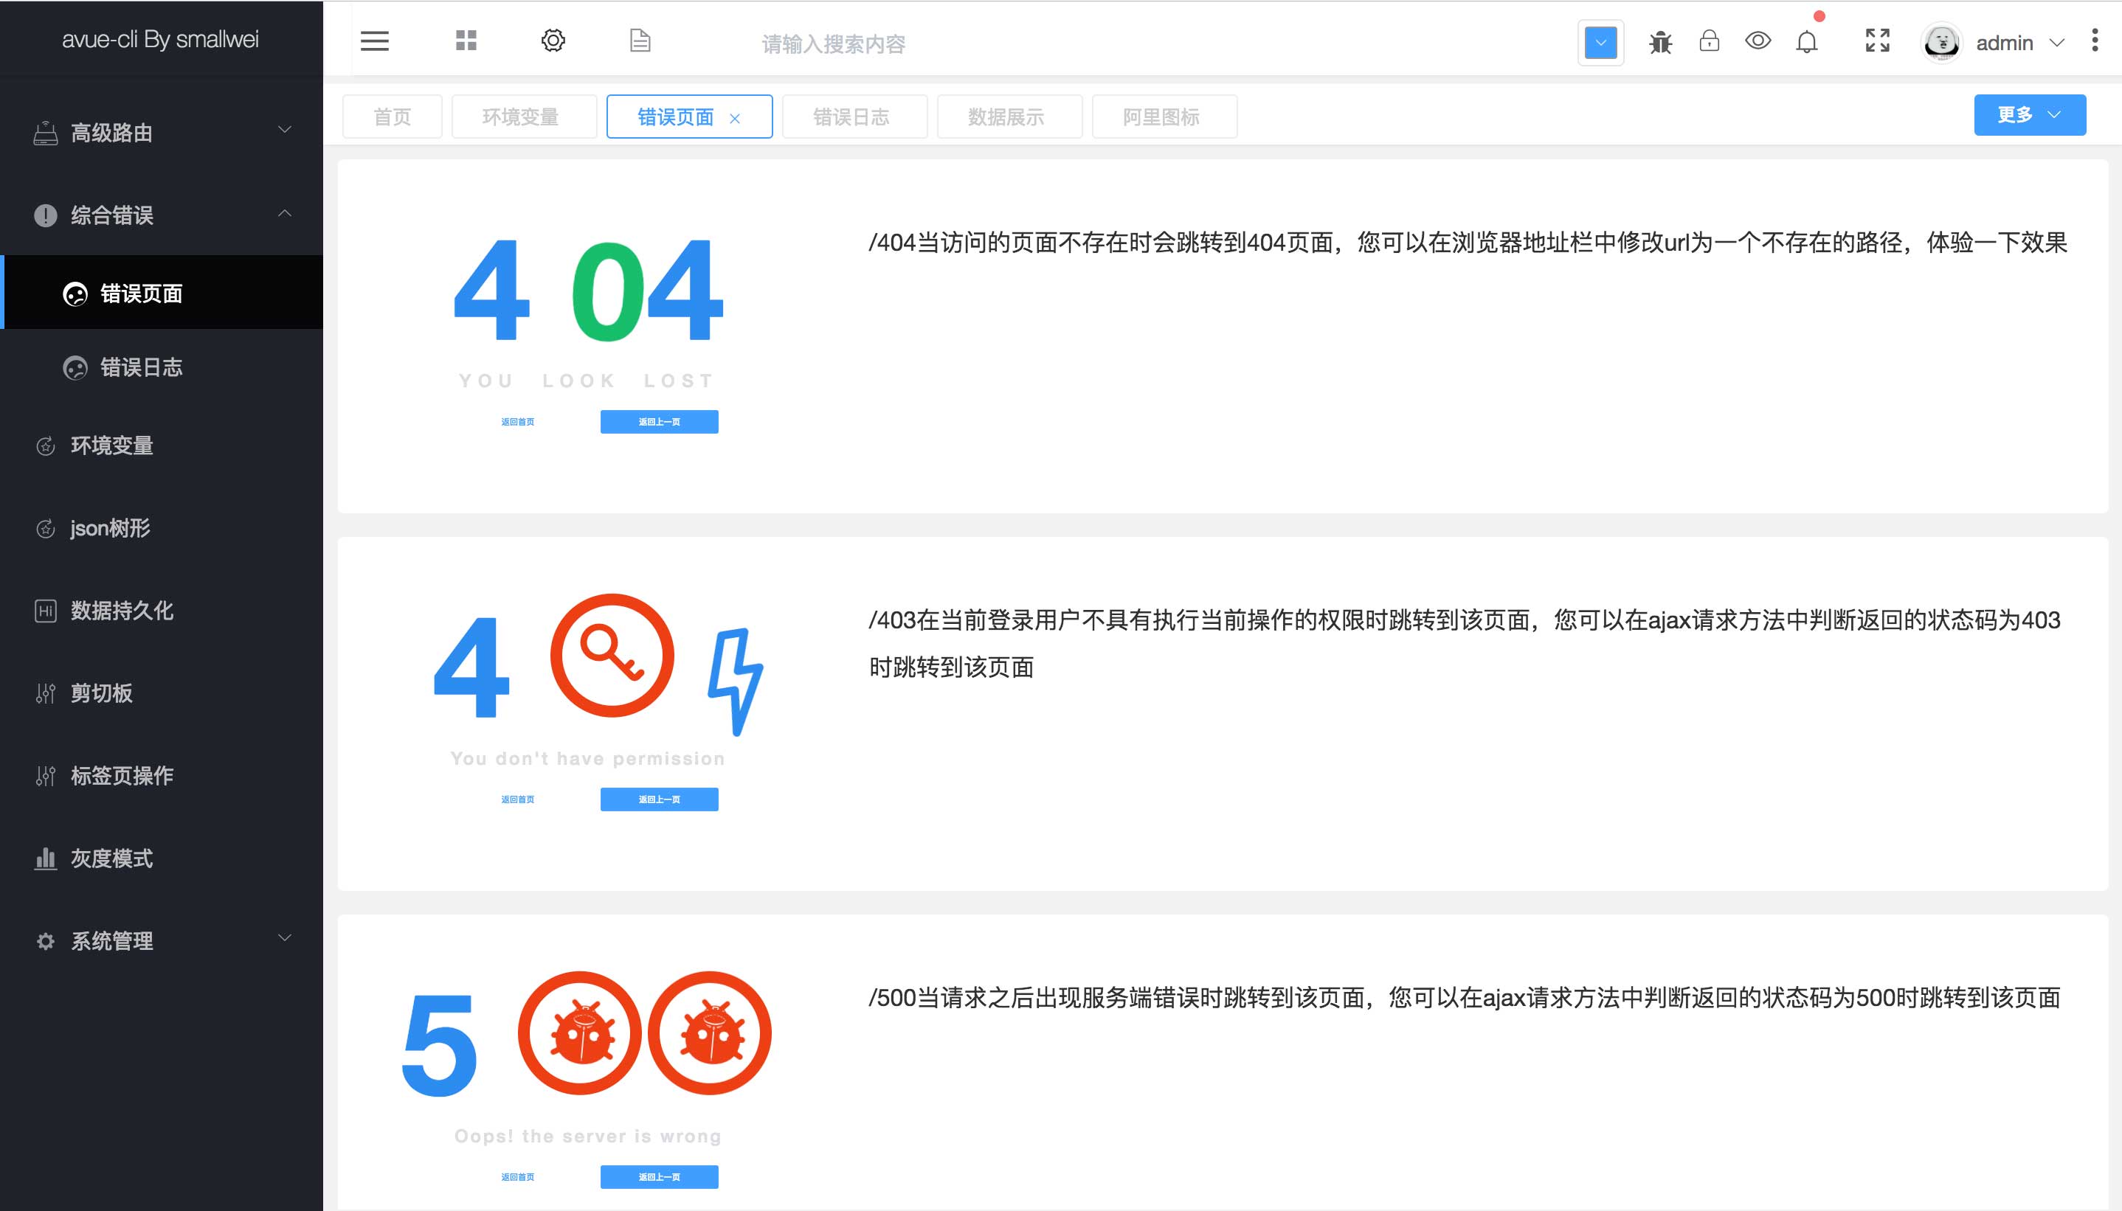
Task: Open notifications bell icon
Action: tap(1807, 41)
